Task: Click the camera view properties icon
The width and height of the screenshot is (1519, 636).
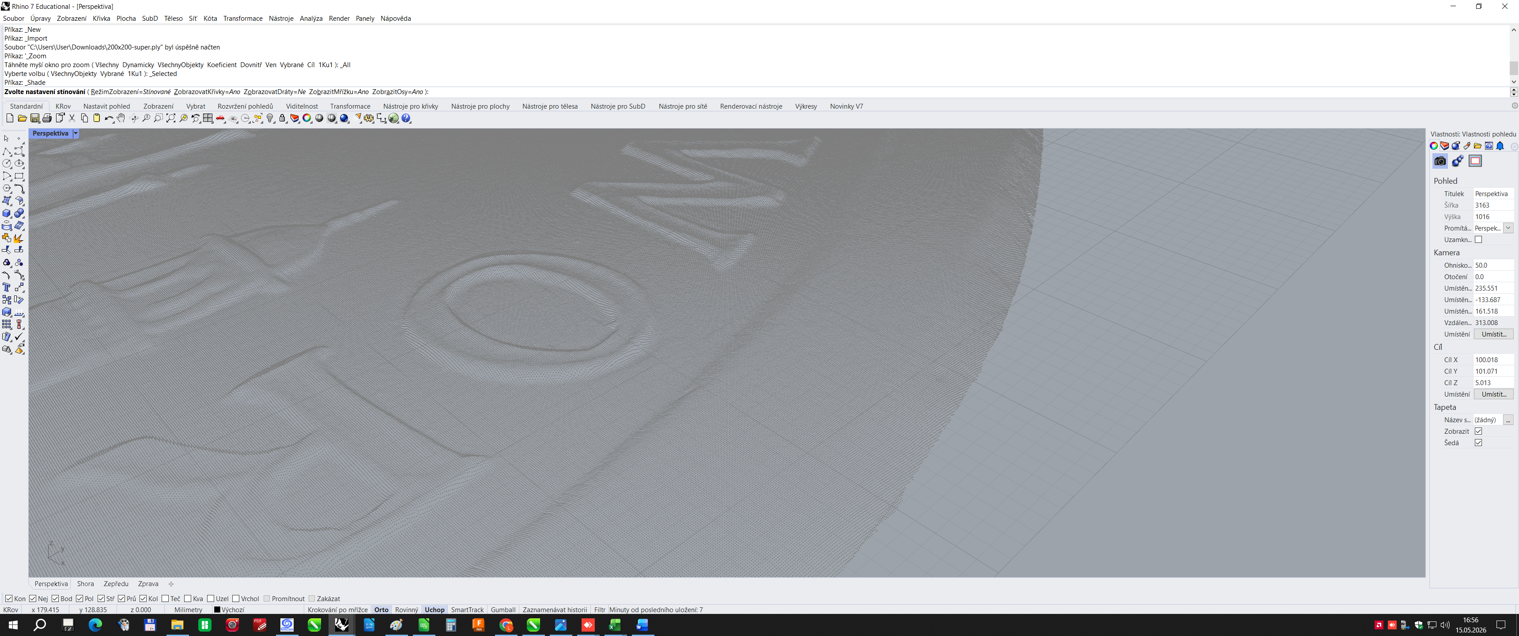Action: [1440, 161]
